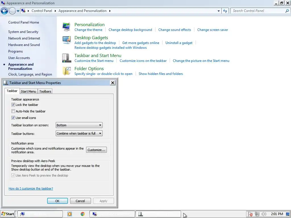This screenshot has height=218, width=291.
Task: Click the volume speaker tray icon
Action: point(264,214)
